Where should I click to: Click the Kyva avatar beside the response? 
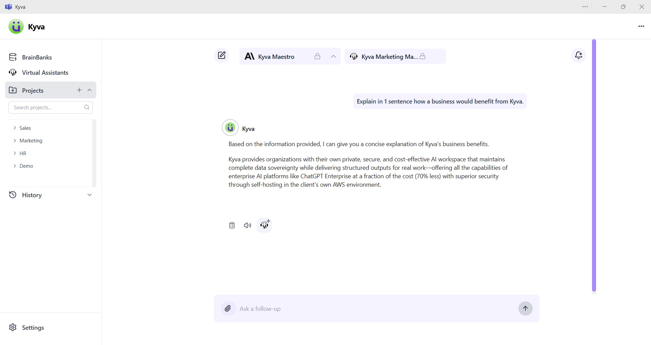230,128
